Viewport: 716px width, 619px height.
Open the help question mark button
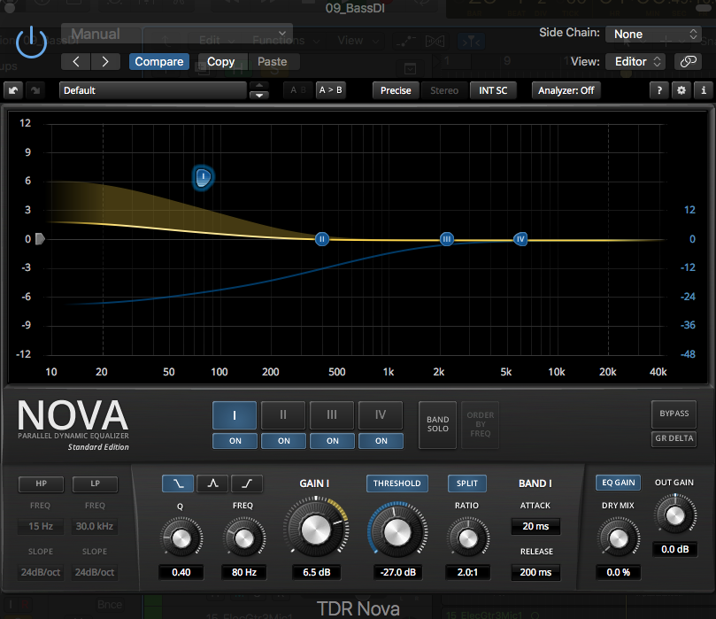[x=659, y=90]
